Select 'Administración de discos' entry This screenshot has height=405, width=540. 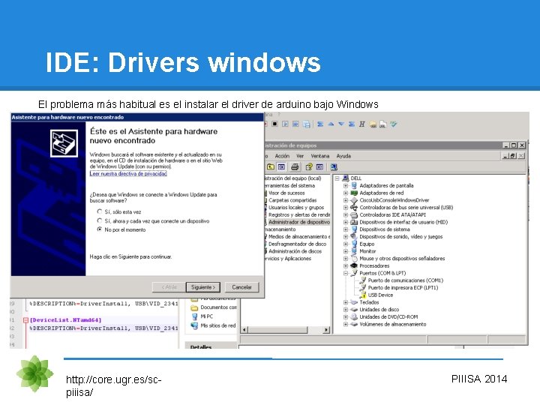pyautogui.click(x=295, y=251)
